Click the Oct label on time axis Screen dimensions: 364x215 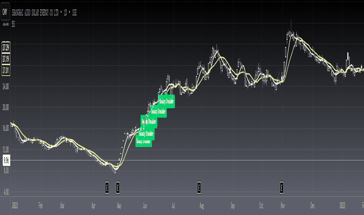(x=261, y=206)
